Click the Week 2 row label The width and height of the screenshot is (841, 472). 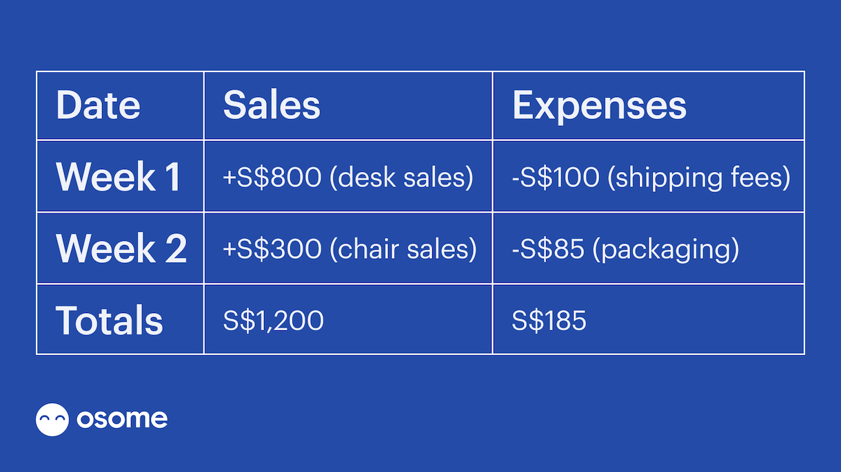pos(121,248)
